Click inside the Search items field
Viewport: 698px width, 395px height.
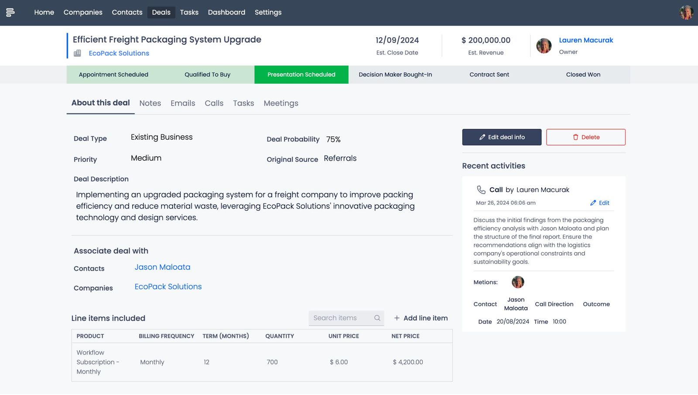pyautogui.click(x=340, y=318)
